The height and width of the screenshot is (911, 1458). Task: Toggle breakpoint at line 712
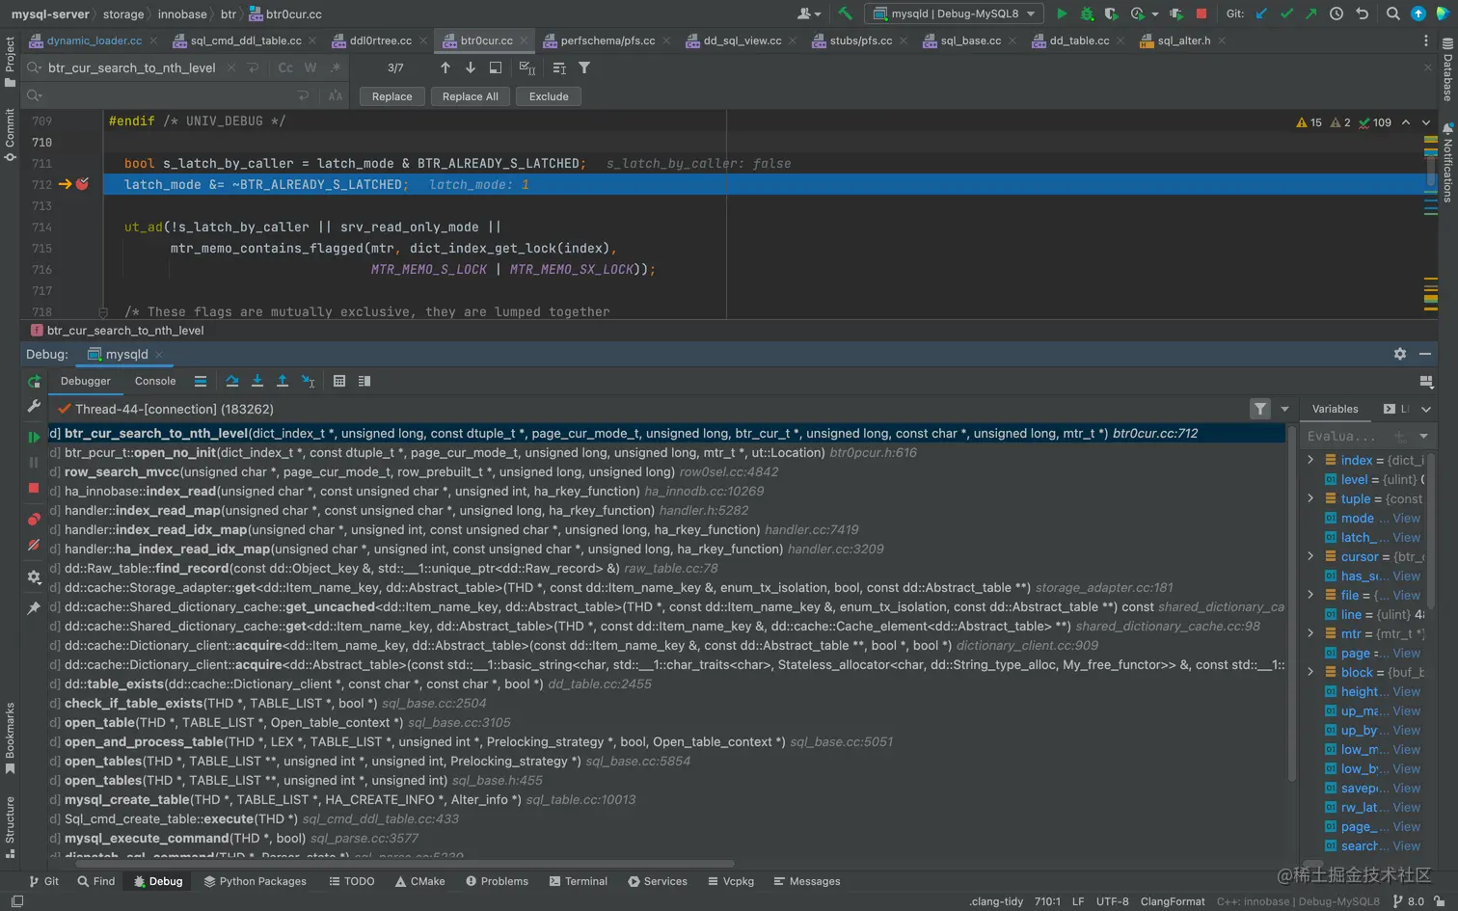pos(83,184)
